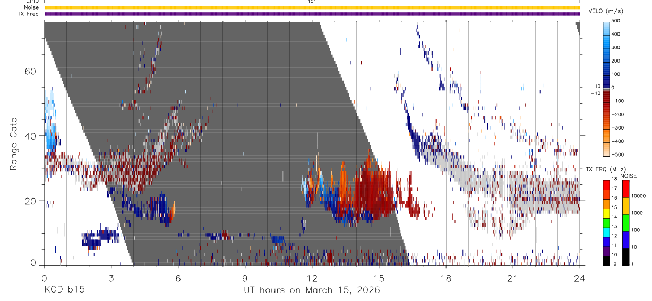Click the 1000 label on NOISE scale

[637, 213]
